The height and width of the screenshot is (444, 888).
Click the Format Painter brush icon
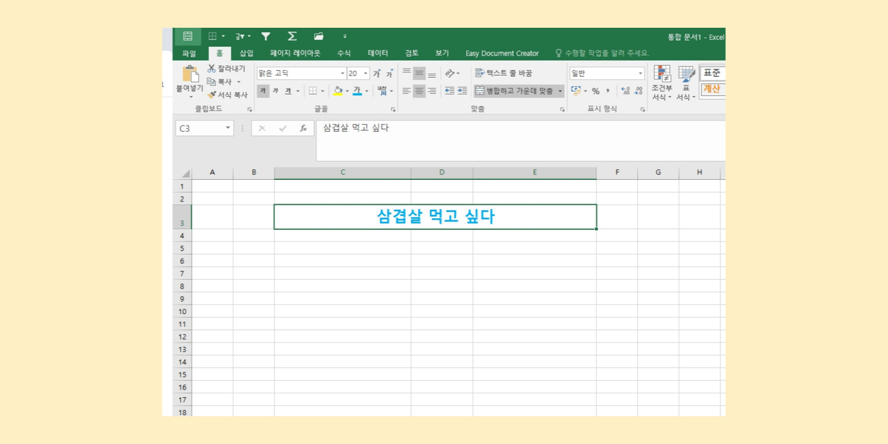pos(211,95)
